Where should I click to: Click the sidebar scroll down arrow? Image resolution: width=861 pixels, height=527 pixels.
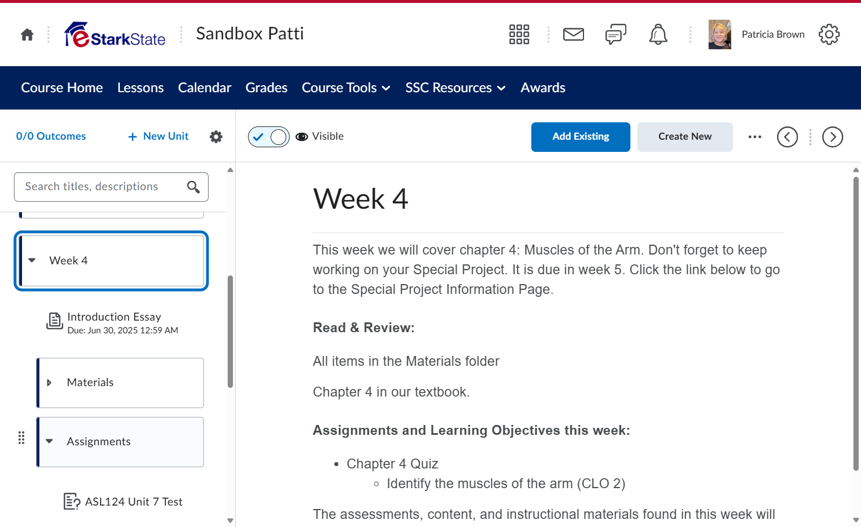(x=230, y=521)
